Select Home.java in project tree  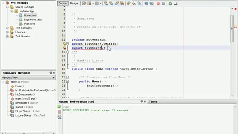coord(30,15)
